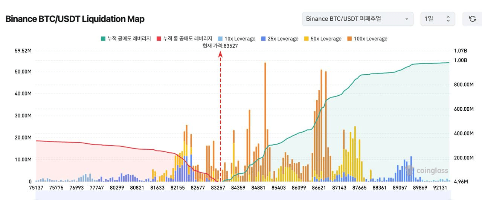Viewport: 482px width, 200px height.
Task: Click the 20.00M left axis label
Action: tap(23, 138)
